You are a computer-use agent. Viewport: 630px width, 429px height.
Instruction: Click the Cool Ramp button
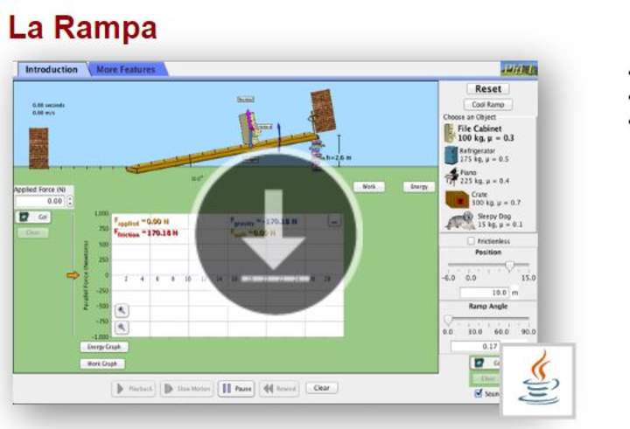click(x=487, y=105)
